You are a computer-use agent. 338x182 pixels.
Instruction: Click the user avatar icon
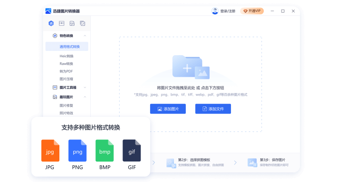pyautogui.click(x=215, y=11)
